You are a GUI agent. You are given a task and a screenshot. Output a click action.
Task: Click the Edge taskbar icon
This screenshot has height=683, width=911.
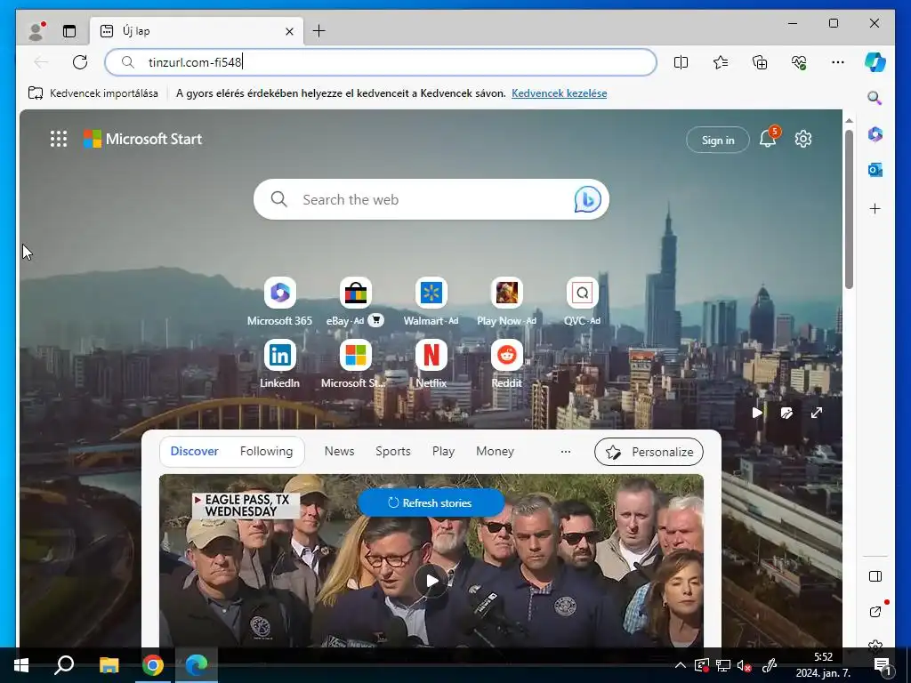[x=197, y=665]
